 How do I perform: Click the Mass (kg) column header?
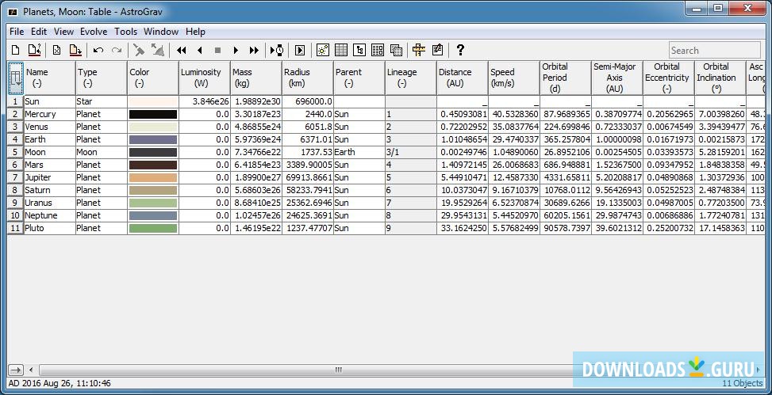[256, 78]
